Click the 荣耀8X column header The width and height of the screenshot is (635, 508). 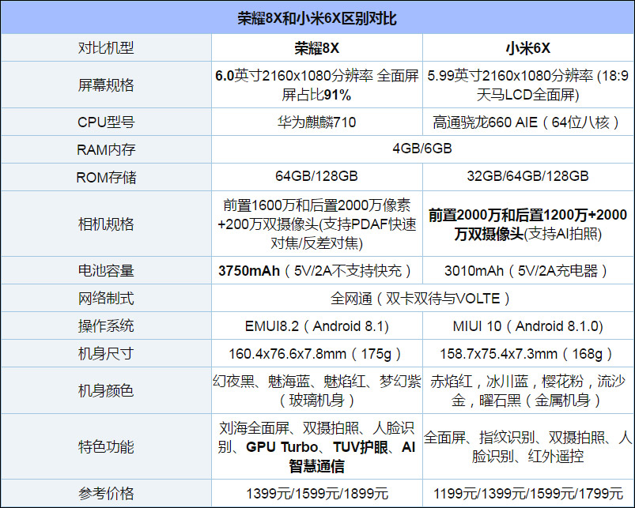click(316, 47)
